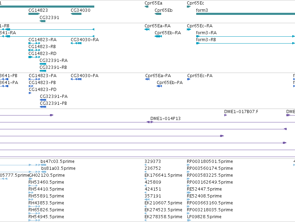295x222 pixels.
Task: Click EST RP003663160.5prime label
Action: pos(210,203)
